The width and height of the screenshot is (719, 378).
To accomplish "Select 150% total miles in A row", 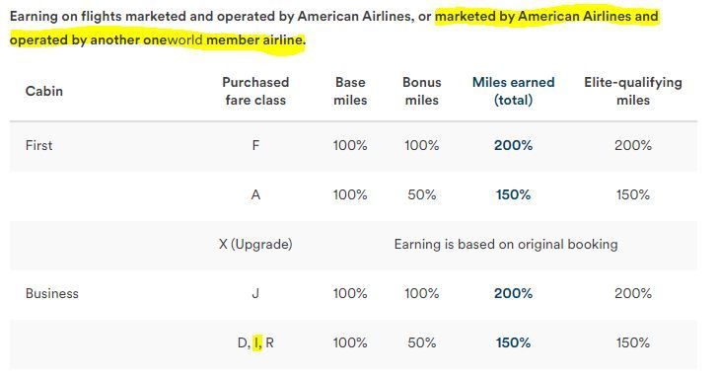I will [x=513, y=195].
